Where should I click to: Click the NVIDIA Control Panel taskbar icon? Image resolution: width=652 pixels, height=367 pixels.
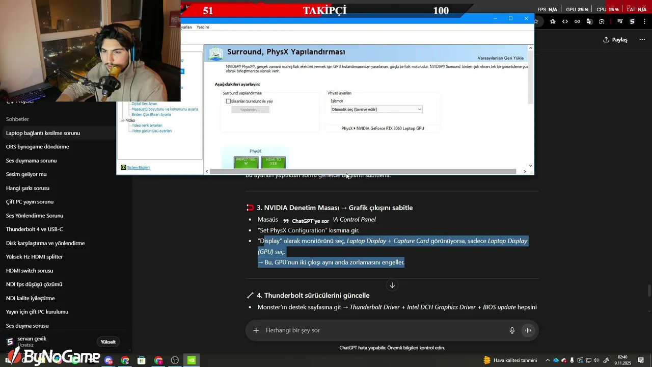pos(192,360)
